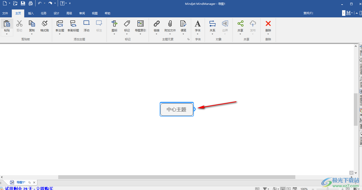Click the 链接 (Link) chain icon

[157, 24]
